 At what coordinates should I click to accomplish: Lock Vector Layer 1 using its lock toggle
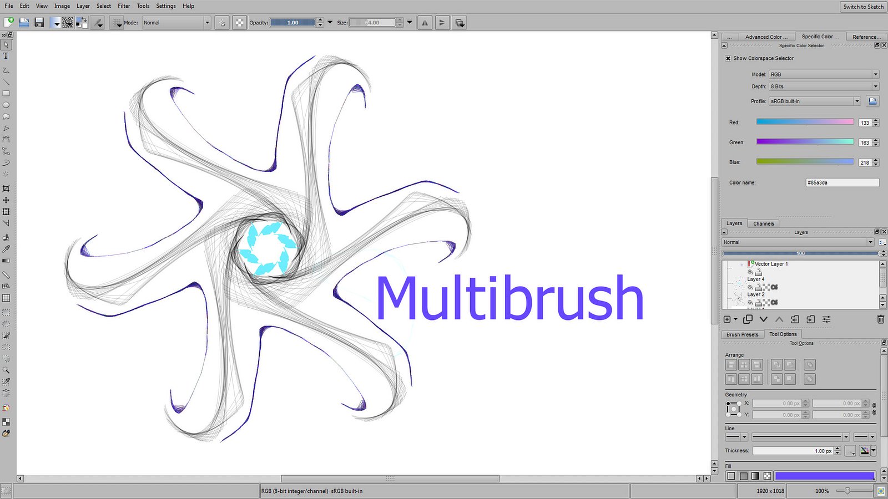(x=759, y=272)
